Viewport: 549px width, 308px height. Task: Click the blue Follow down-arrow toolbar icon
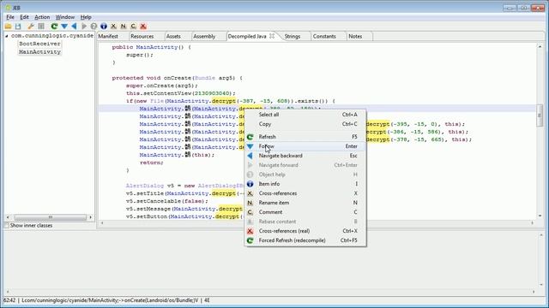[64, 27]
